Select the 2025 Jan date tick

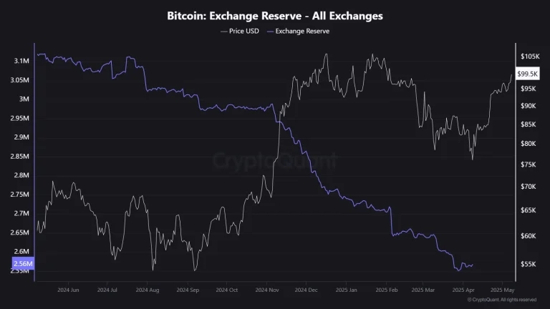346,290
